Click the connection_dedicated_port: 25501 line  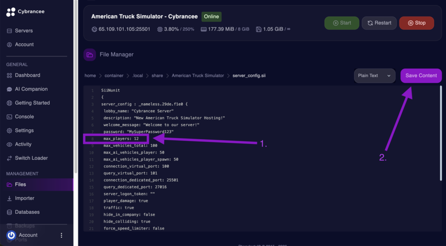[x=141, y=180]
